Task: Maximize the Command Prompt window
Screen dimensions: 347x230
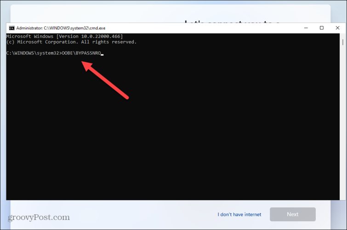Action: coord(322,28)
